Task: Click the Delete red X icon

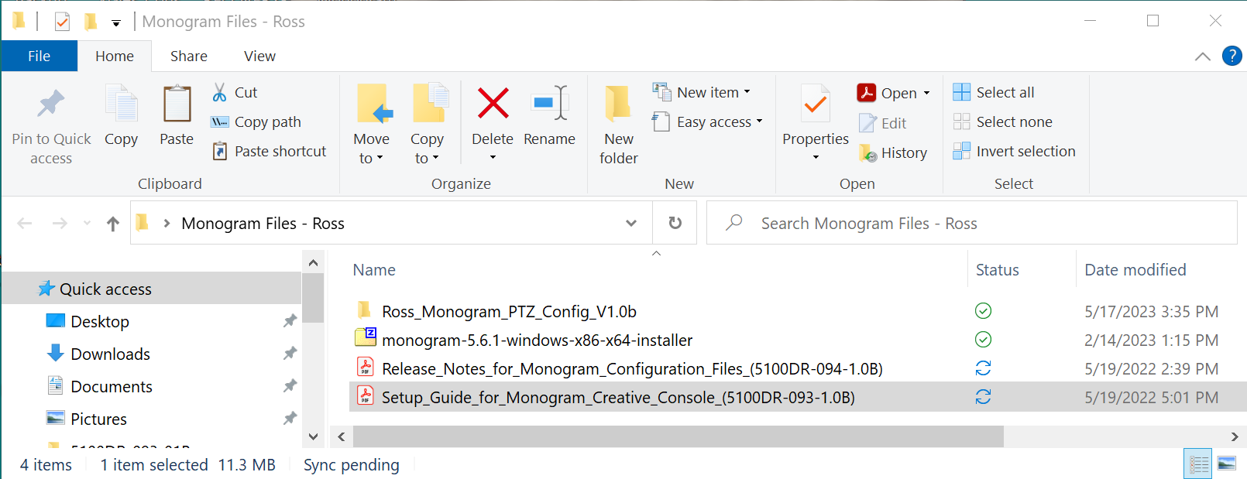Action: pos(493,104)
